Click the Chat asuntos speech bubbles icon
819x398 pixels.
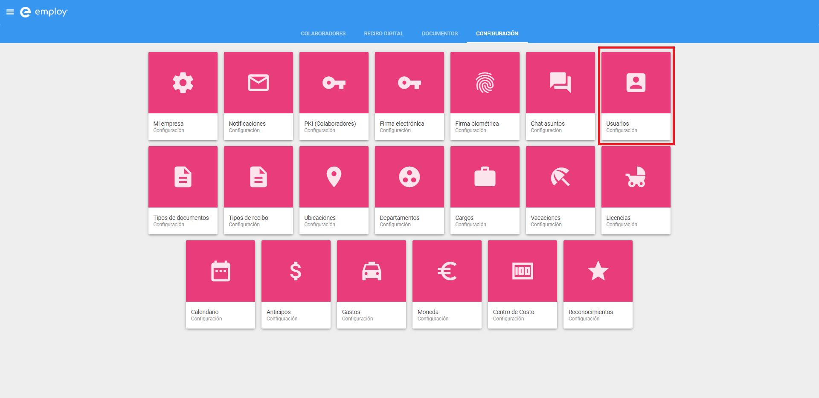tap(561, 83)
